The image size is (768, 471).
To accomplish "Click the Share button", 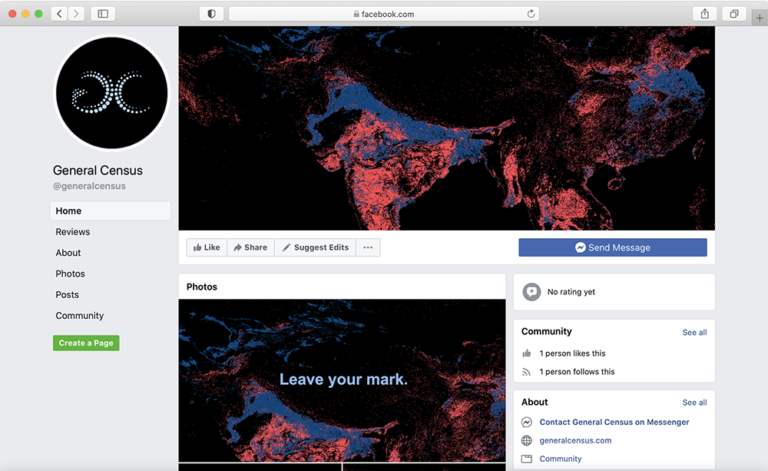I will click(250, 247).
